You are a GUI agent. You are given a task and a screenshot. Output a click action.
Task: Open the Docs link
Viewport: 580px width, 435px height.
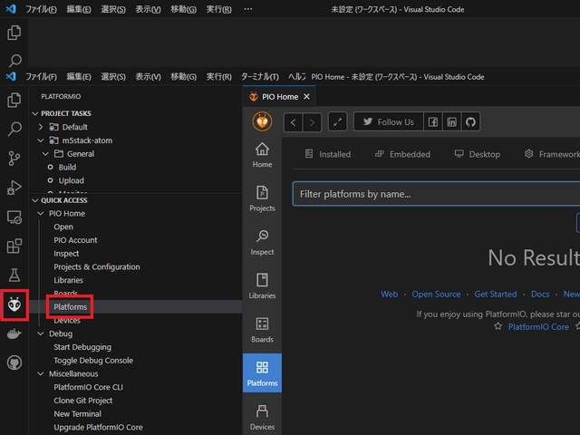(540, 294)
